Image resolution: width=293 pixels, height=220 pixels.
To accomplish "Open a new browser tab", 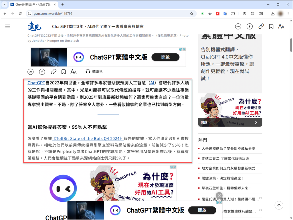I will point(62,5).
